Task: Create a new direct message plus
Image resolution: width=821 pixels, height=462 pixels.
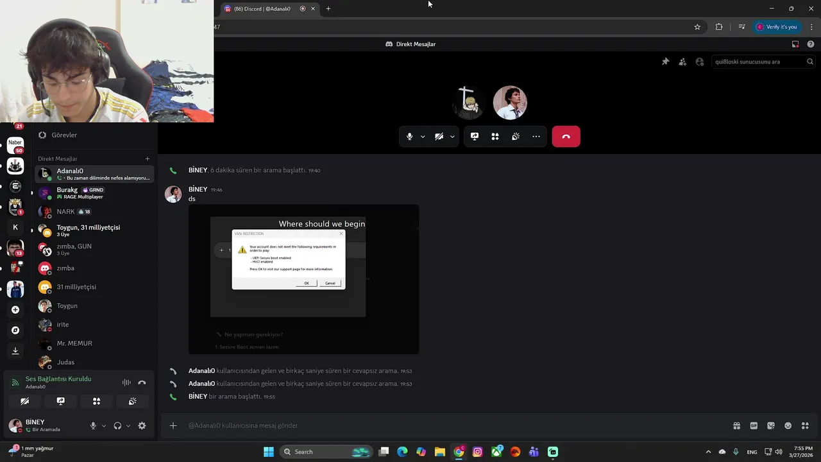Action: coord(148,158)
